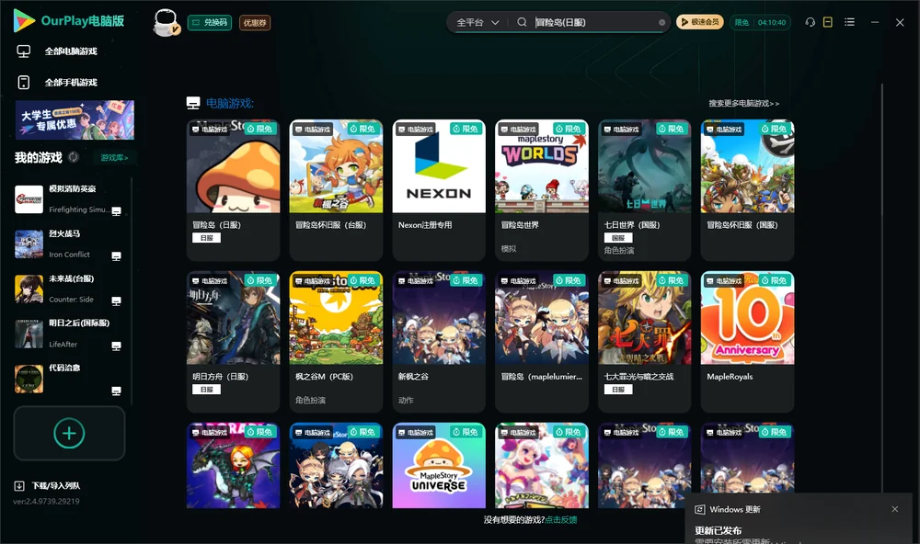Click PC icon beside 代码治愈
This screenshot has height=544, width=920.
pos(116,391)
